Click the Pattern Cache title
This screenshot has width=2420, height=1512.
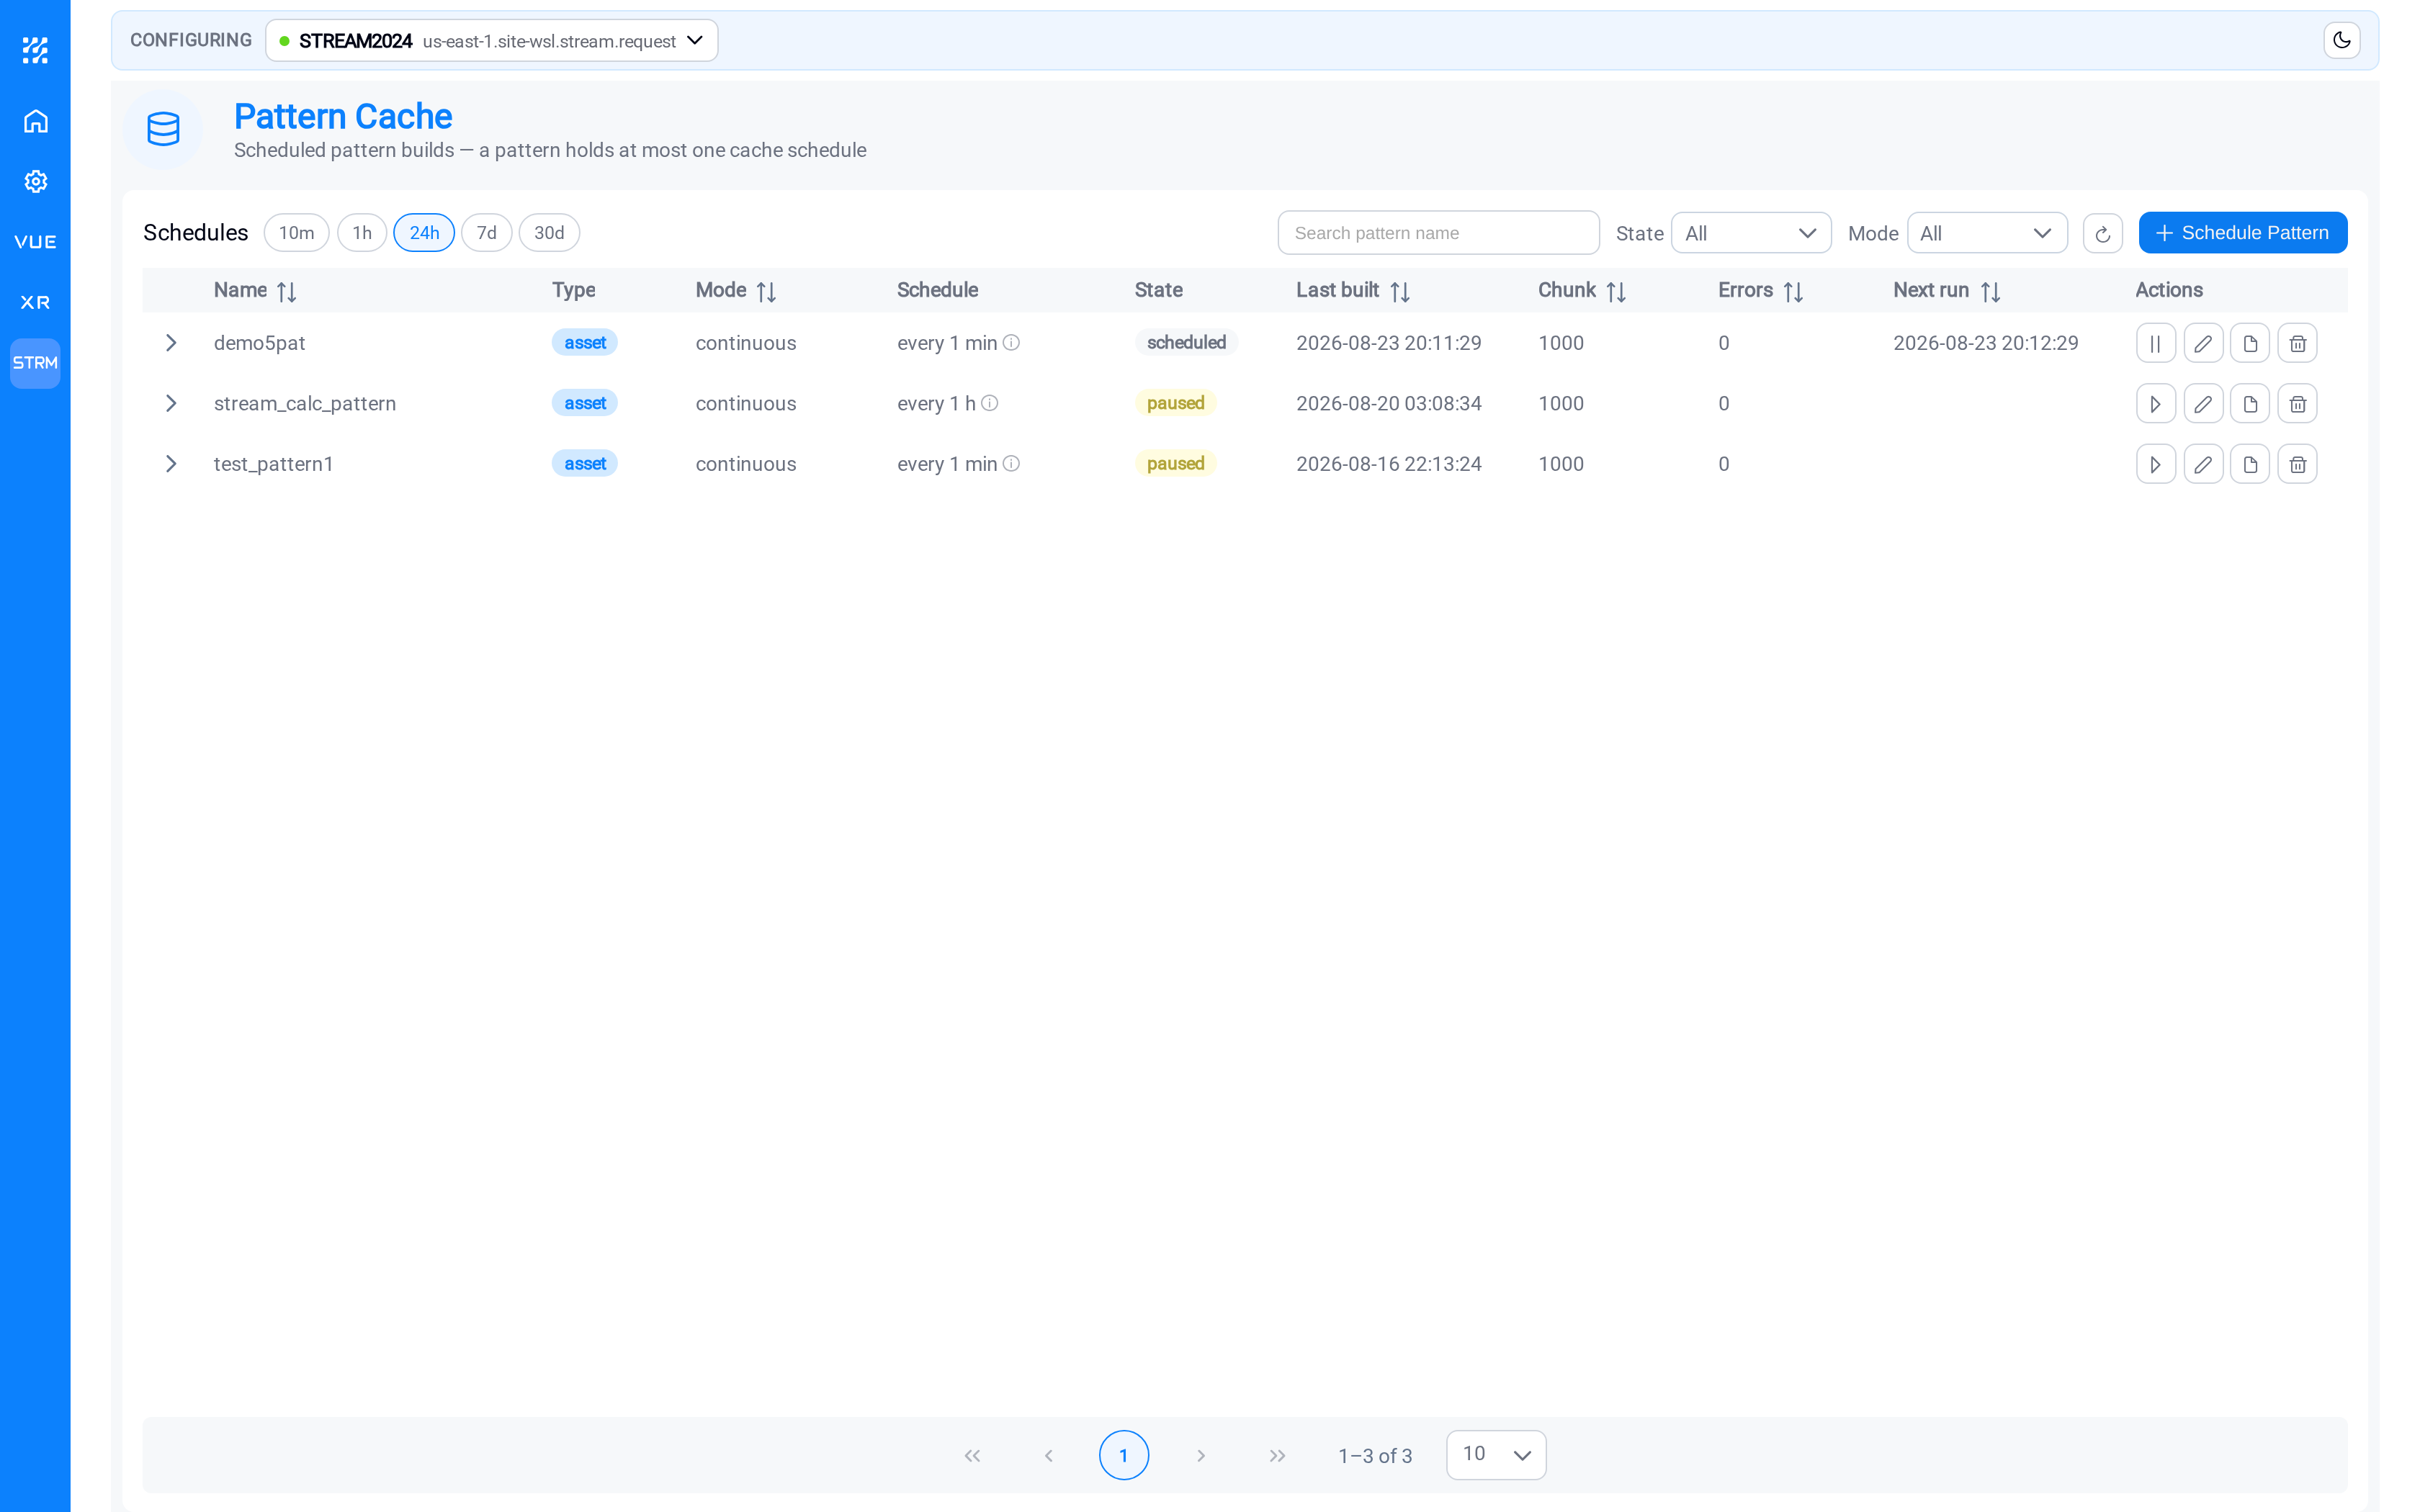tap(342, 117)
